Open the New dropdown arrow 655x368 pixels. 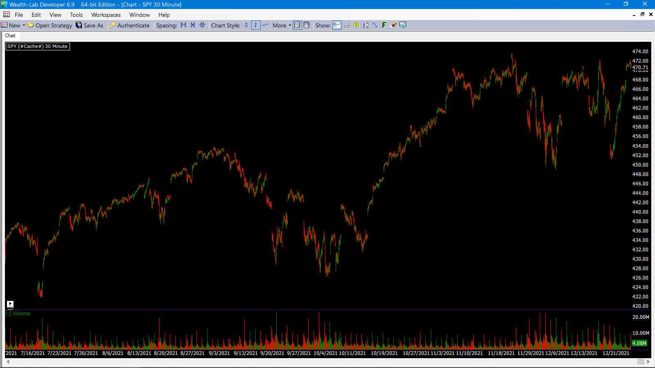click(x=24, y=25)
